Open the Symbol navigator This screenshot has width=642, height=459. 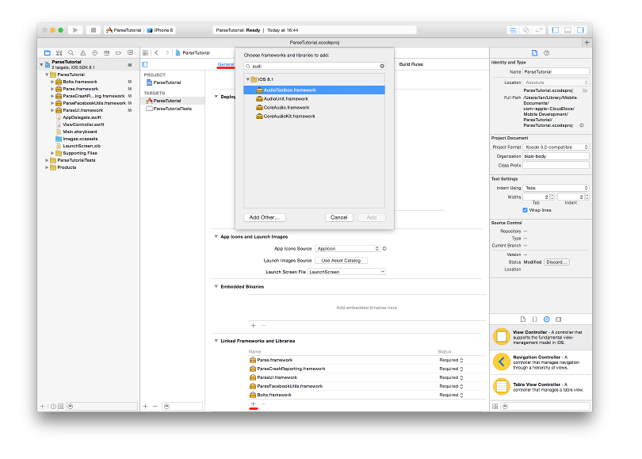click(59, 52)
